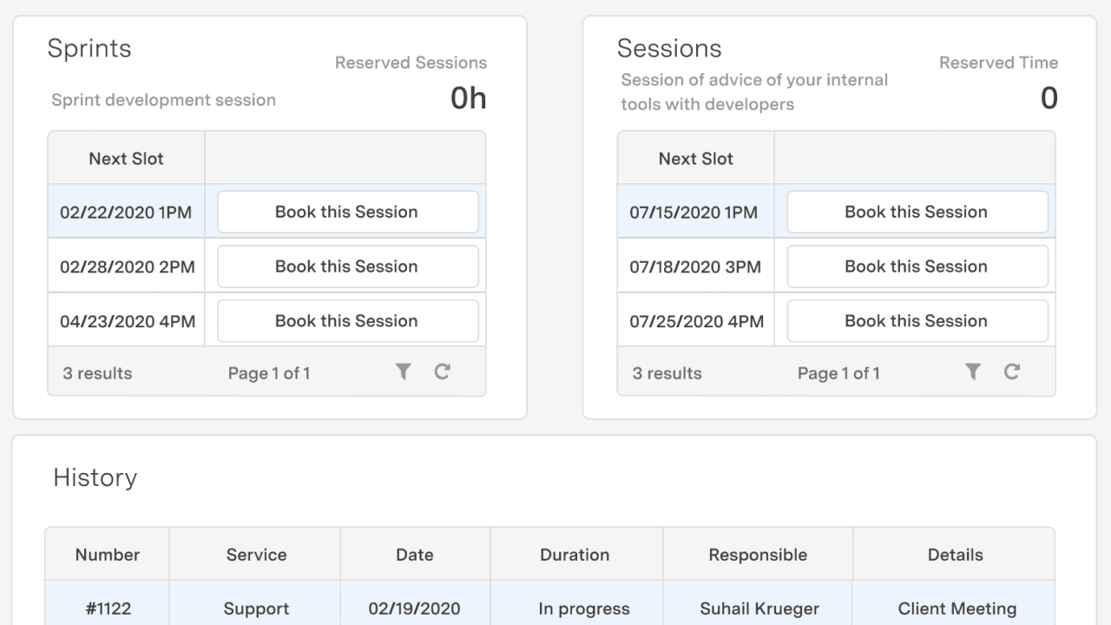Screen dimensions: 1111x625
Task: Click 'Page 1 of 1' in Sessions footer
Action: coord(838,373)
